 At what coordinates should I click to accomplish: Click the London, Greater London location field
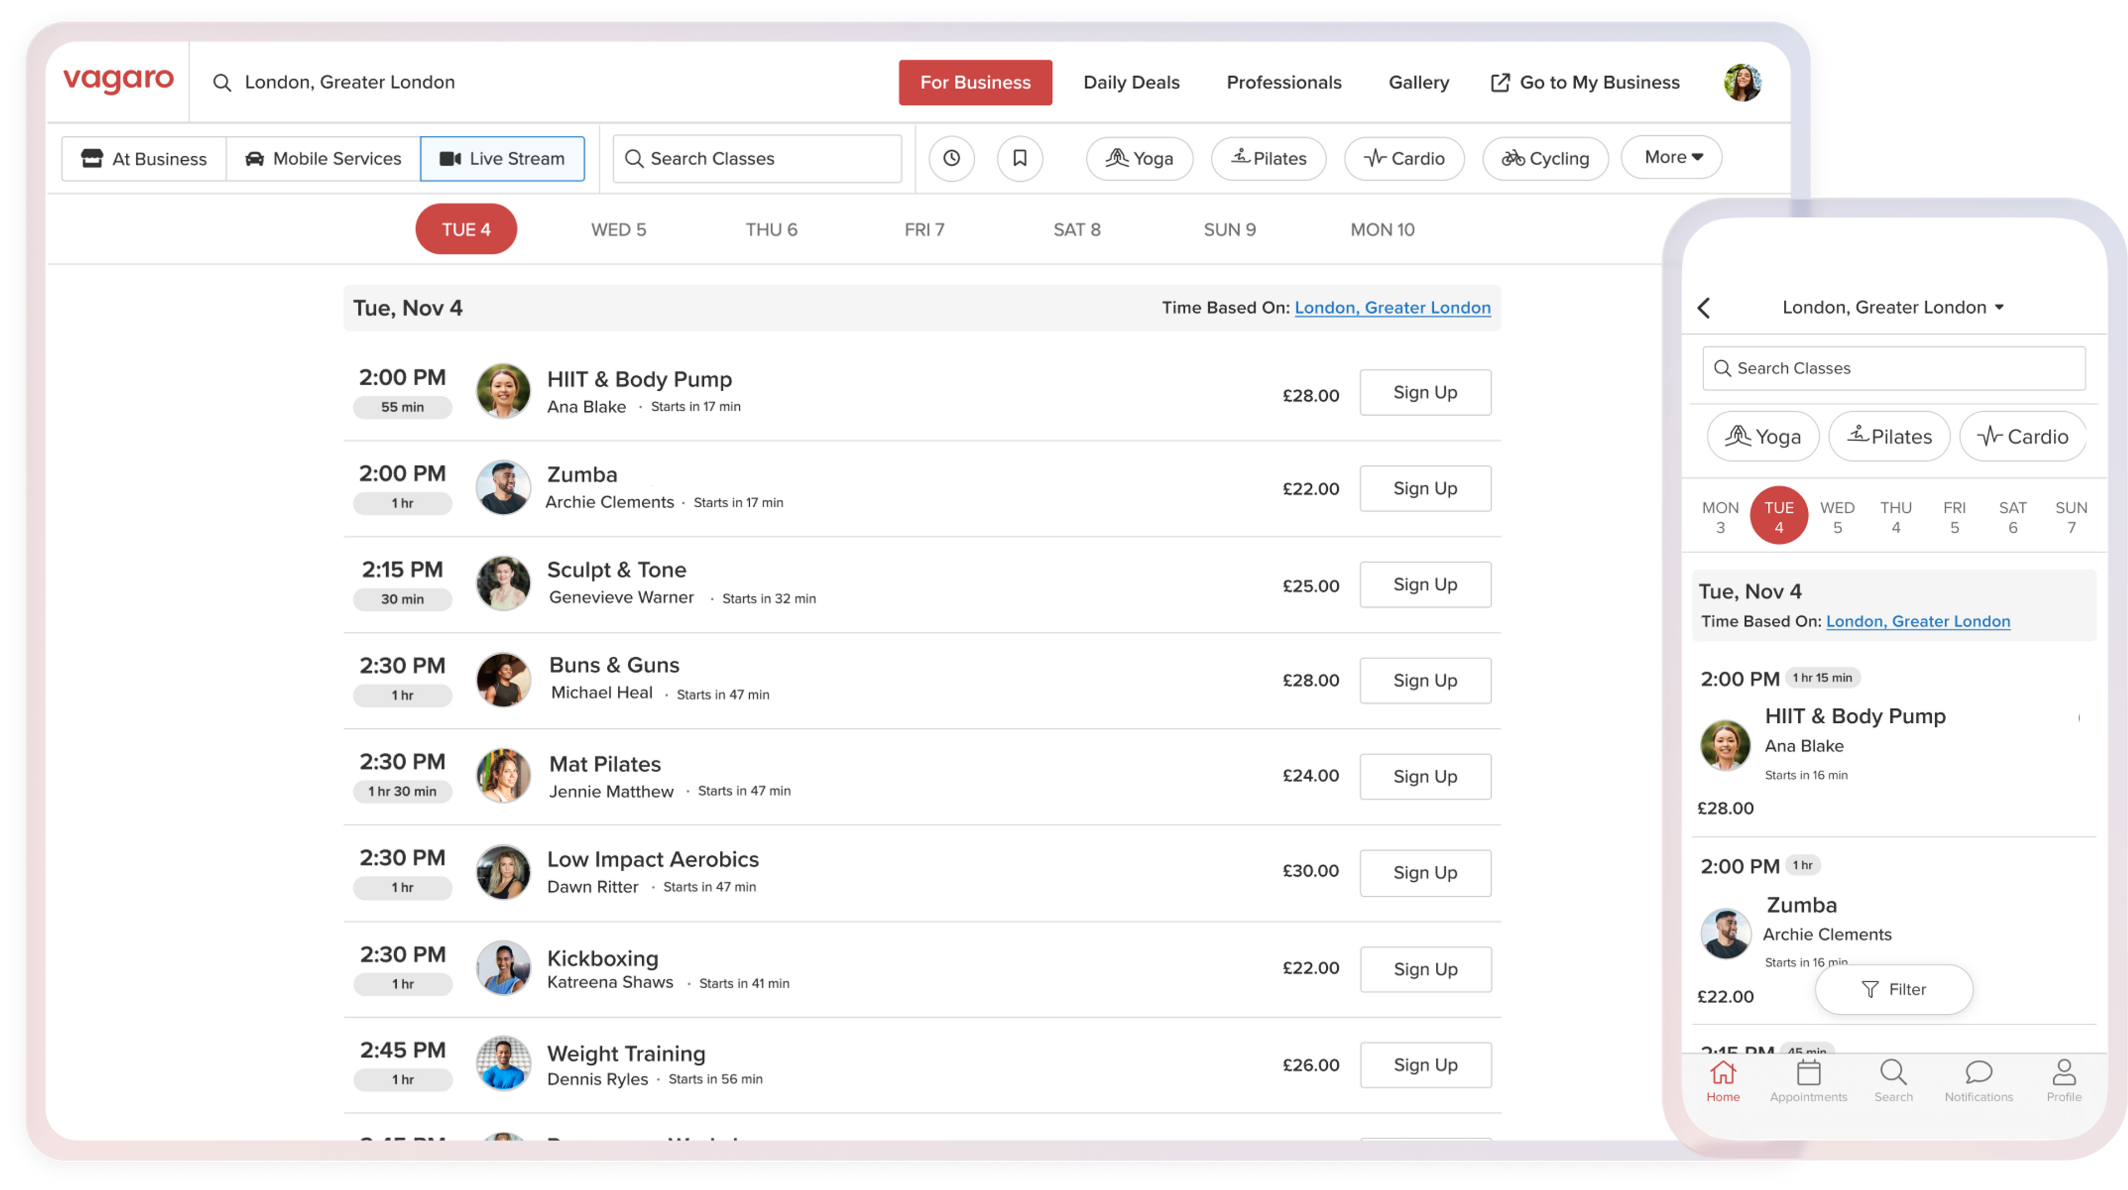coord(350,83)
